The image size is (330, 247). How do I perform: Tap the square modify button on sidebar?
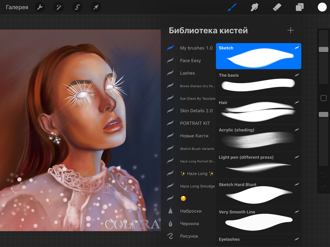[323, 98]
